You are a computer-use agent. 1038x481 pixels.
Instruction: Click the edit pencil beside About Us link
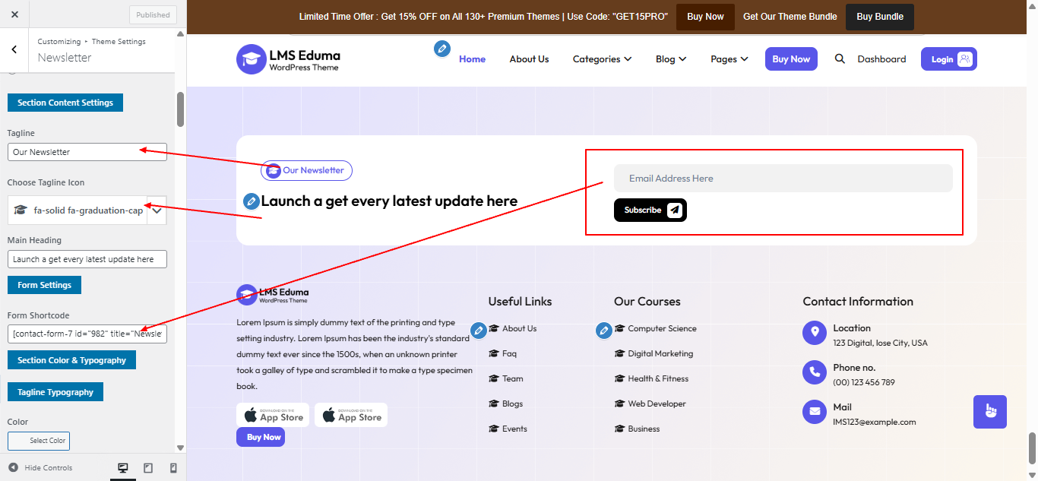(479, 331)
